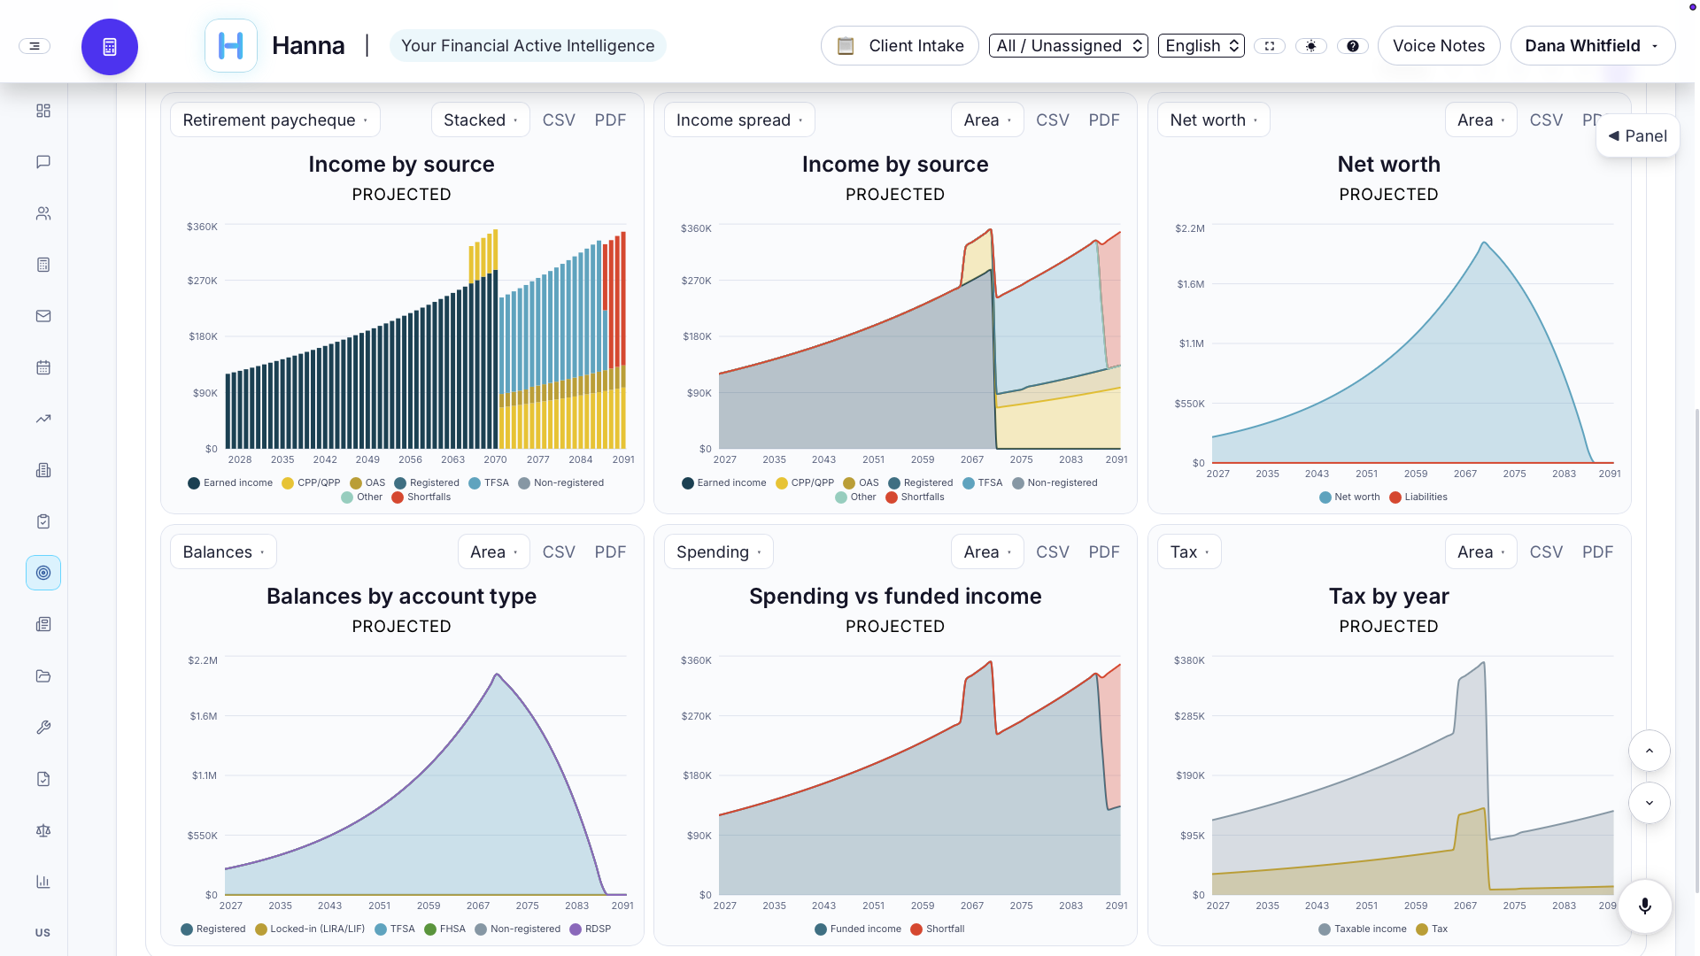Open the Dana Whitfield user menu
The width and height of the screenshot is (1700, 956).
click(x=1593, y=46)
